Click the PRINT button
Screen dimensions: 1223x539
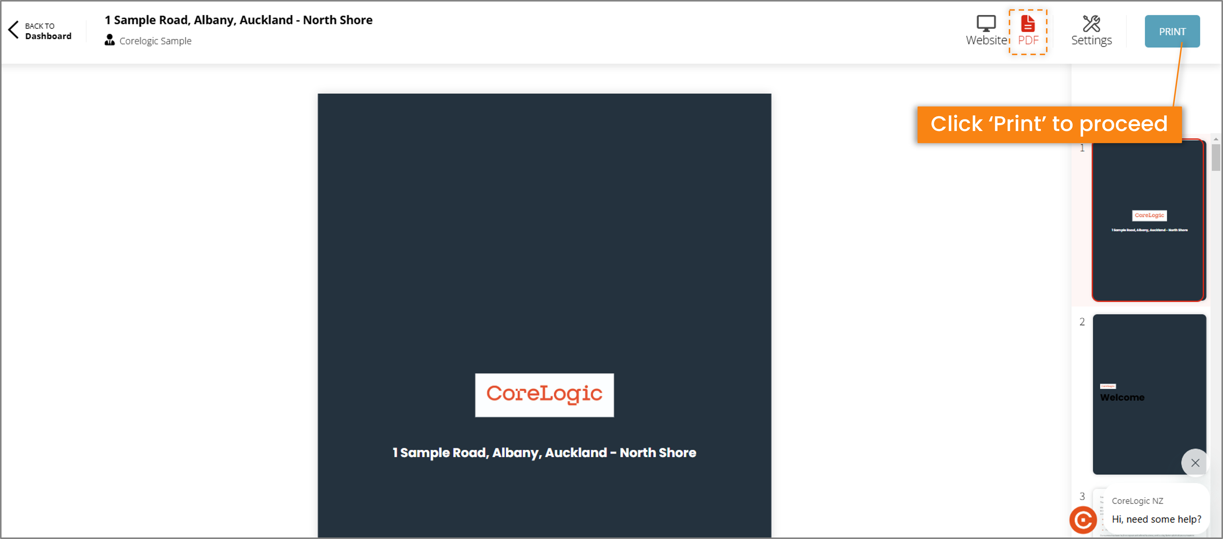click(x=1172, y=31)
